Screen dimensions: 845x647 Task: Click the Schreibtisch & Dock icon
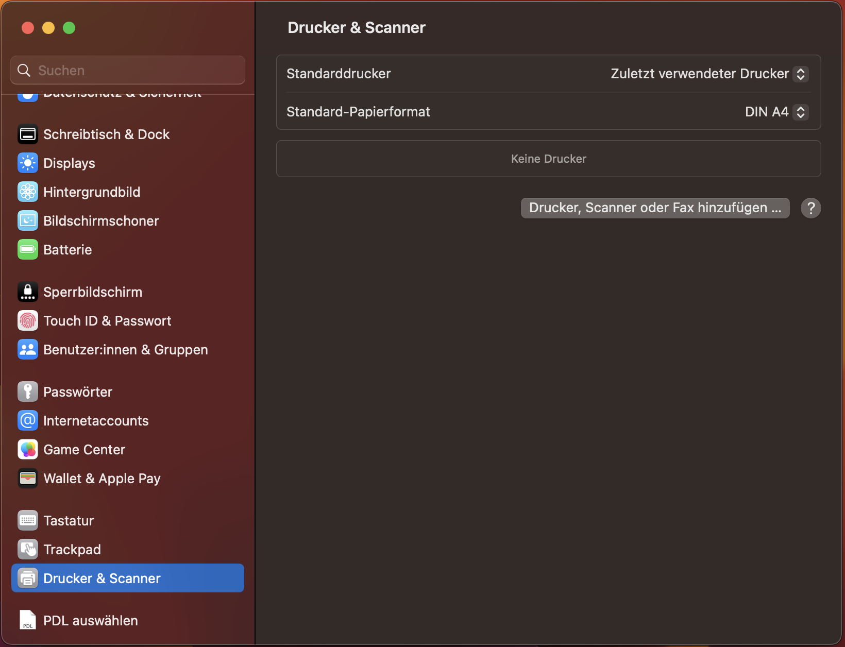28,134
